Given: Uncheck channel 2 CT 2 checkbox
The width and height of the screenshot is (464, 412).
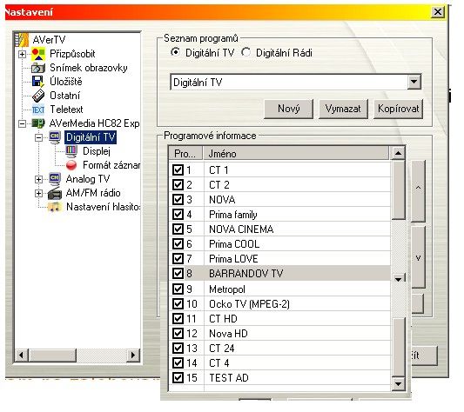Looking at the screenshot, I should click(x=178, y=185).
